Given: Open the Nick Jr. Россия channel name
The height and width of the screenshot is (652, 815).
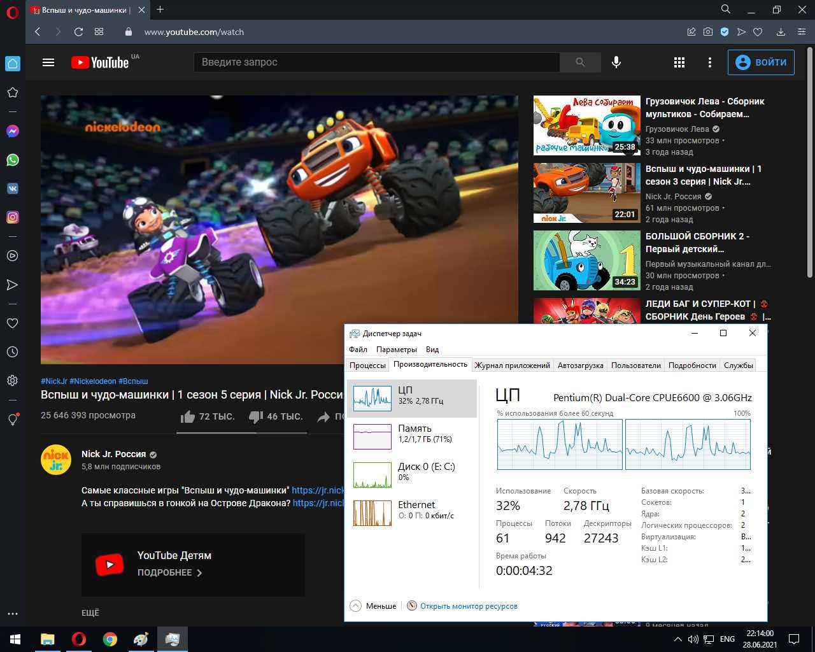Looking at the screenshot, I should click(113, 454).
